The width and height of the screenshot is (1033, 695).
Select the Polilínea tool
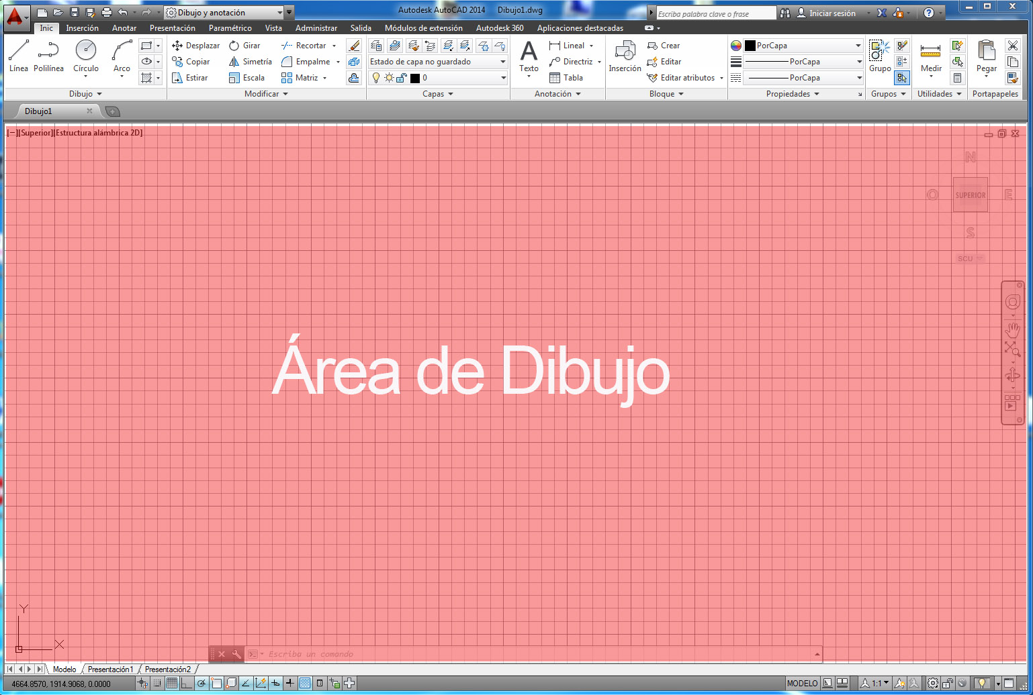48,56
